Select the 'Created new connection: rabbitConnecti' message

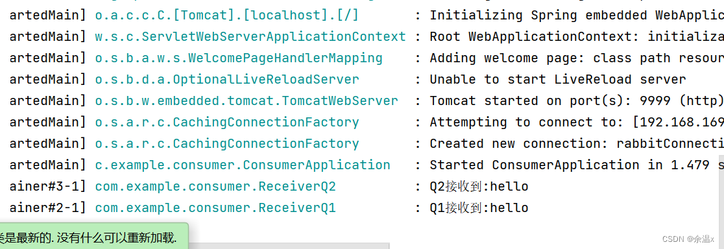click(x=577, y=143)
